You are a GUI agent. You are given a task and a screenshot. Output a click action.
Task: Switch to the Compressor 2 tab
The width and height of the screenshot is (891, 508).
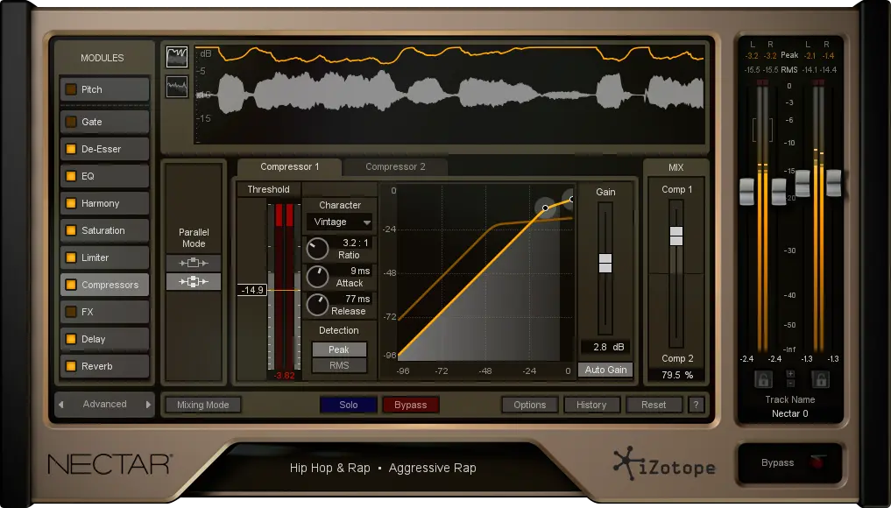coord(395,166)
